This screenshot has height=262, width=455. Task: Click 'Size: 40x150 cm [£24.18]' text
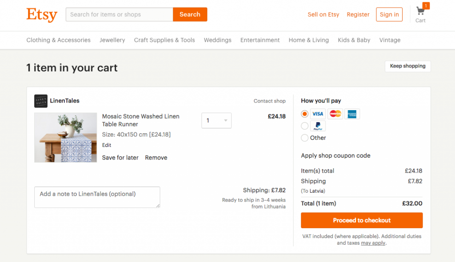tap(136, 135)
